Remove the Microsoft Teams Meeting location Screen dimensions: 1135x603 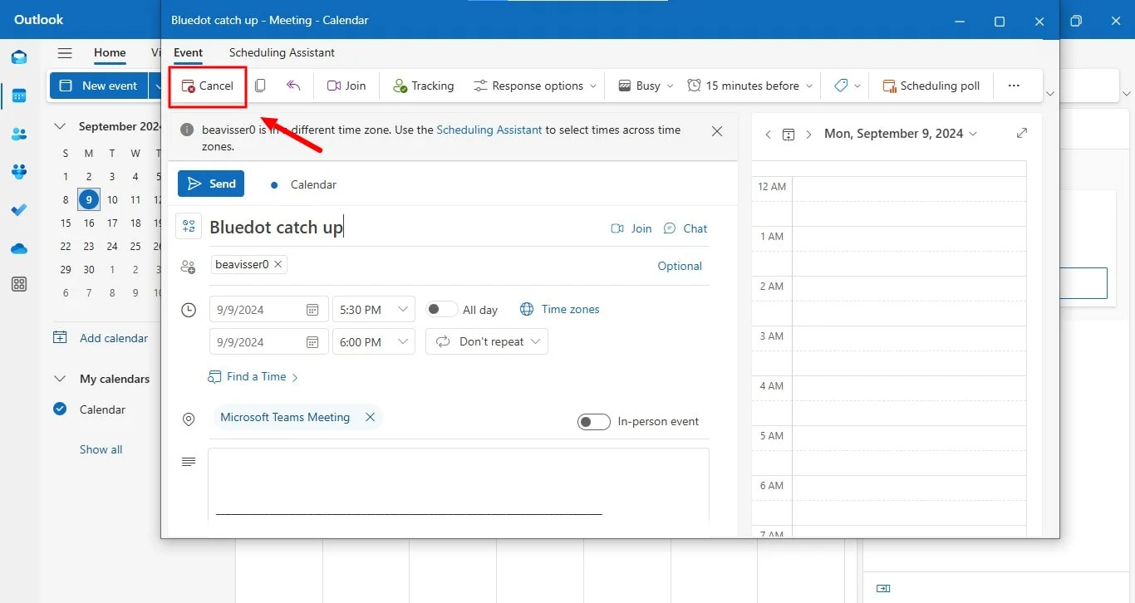click(x=370, y=417)
